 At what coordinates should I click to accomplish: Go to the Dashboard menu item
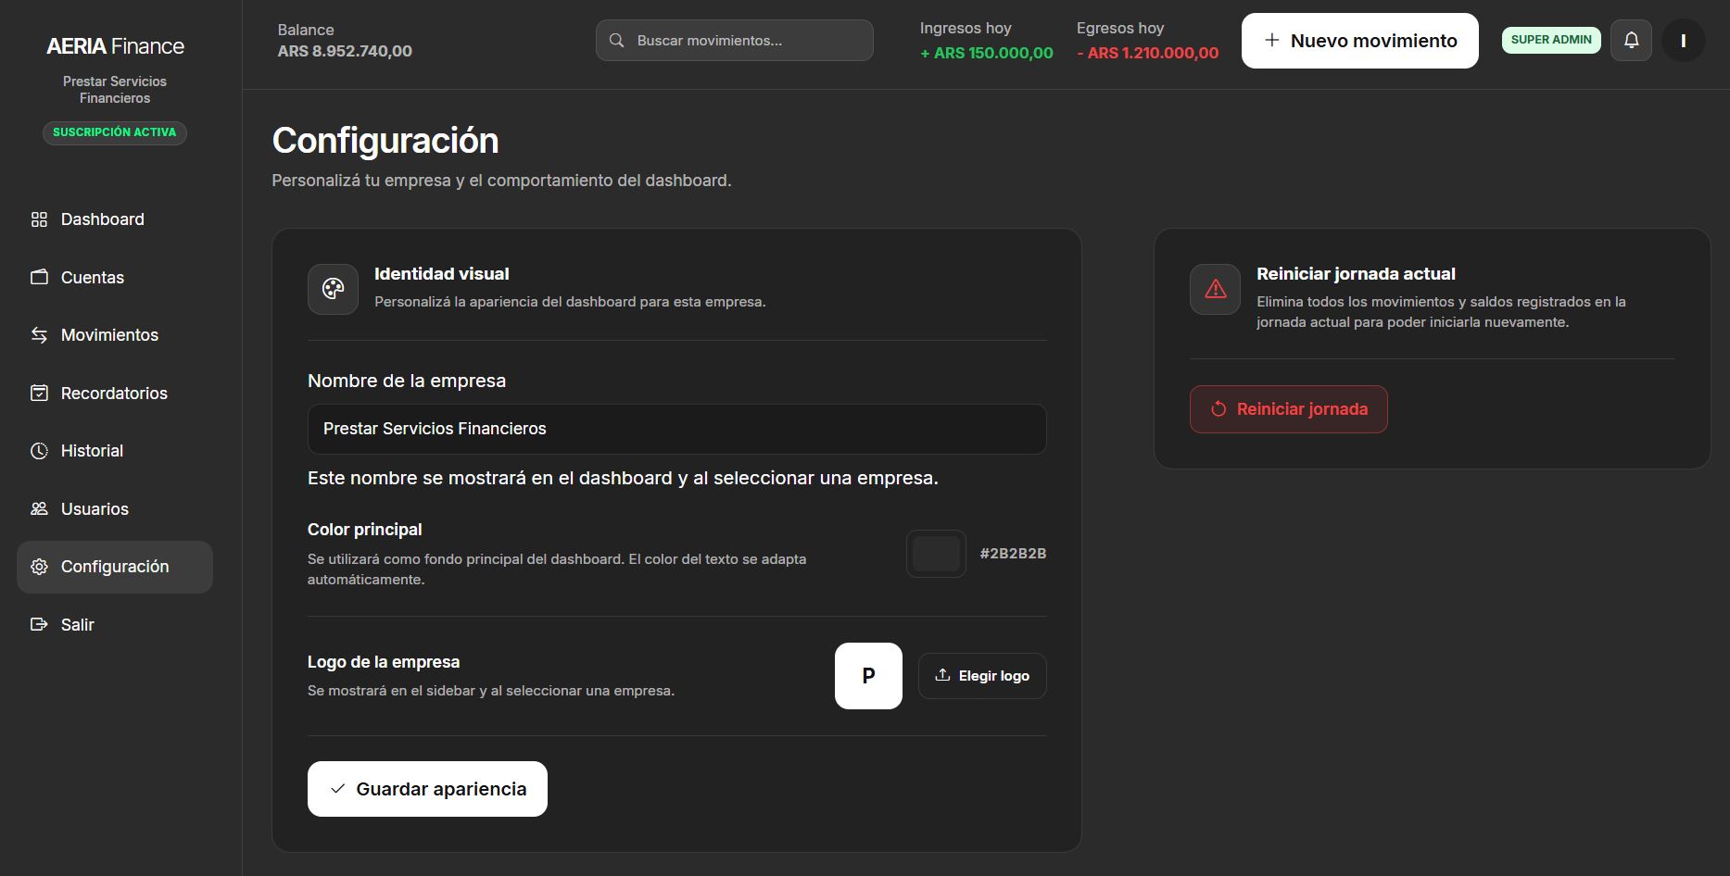pos(115,219)
